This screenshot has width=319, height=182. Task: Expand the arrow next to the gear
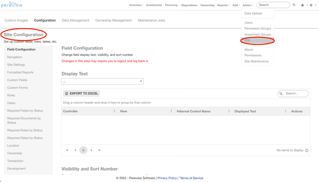click(316, 5)
